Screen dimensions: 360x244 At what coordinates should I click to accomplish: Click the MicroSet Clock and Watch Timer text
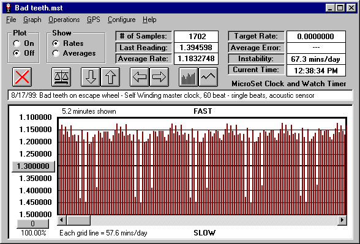[289, 84]
